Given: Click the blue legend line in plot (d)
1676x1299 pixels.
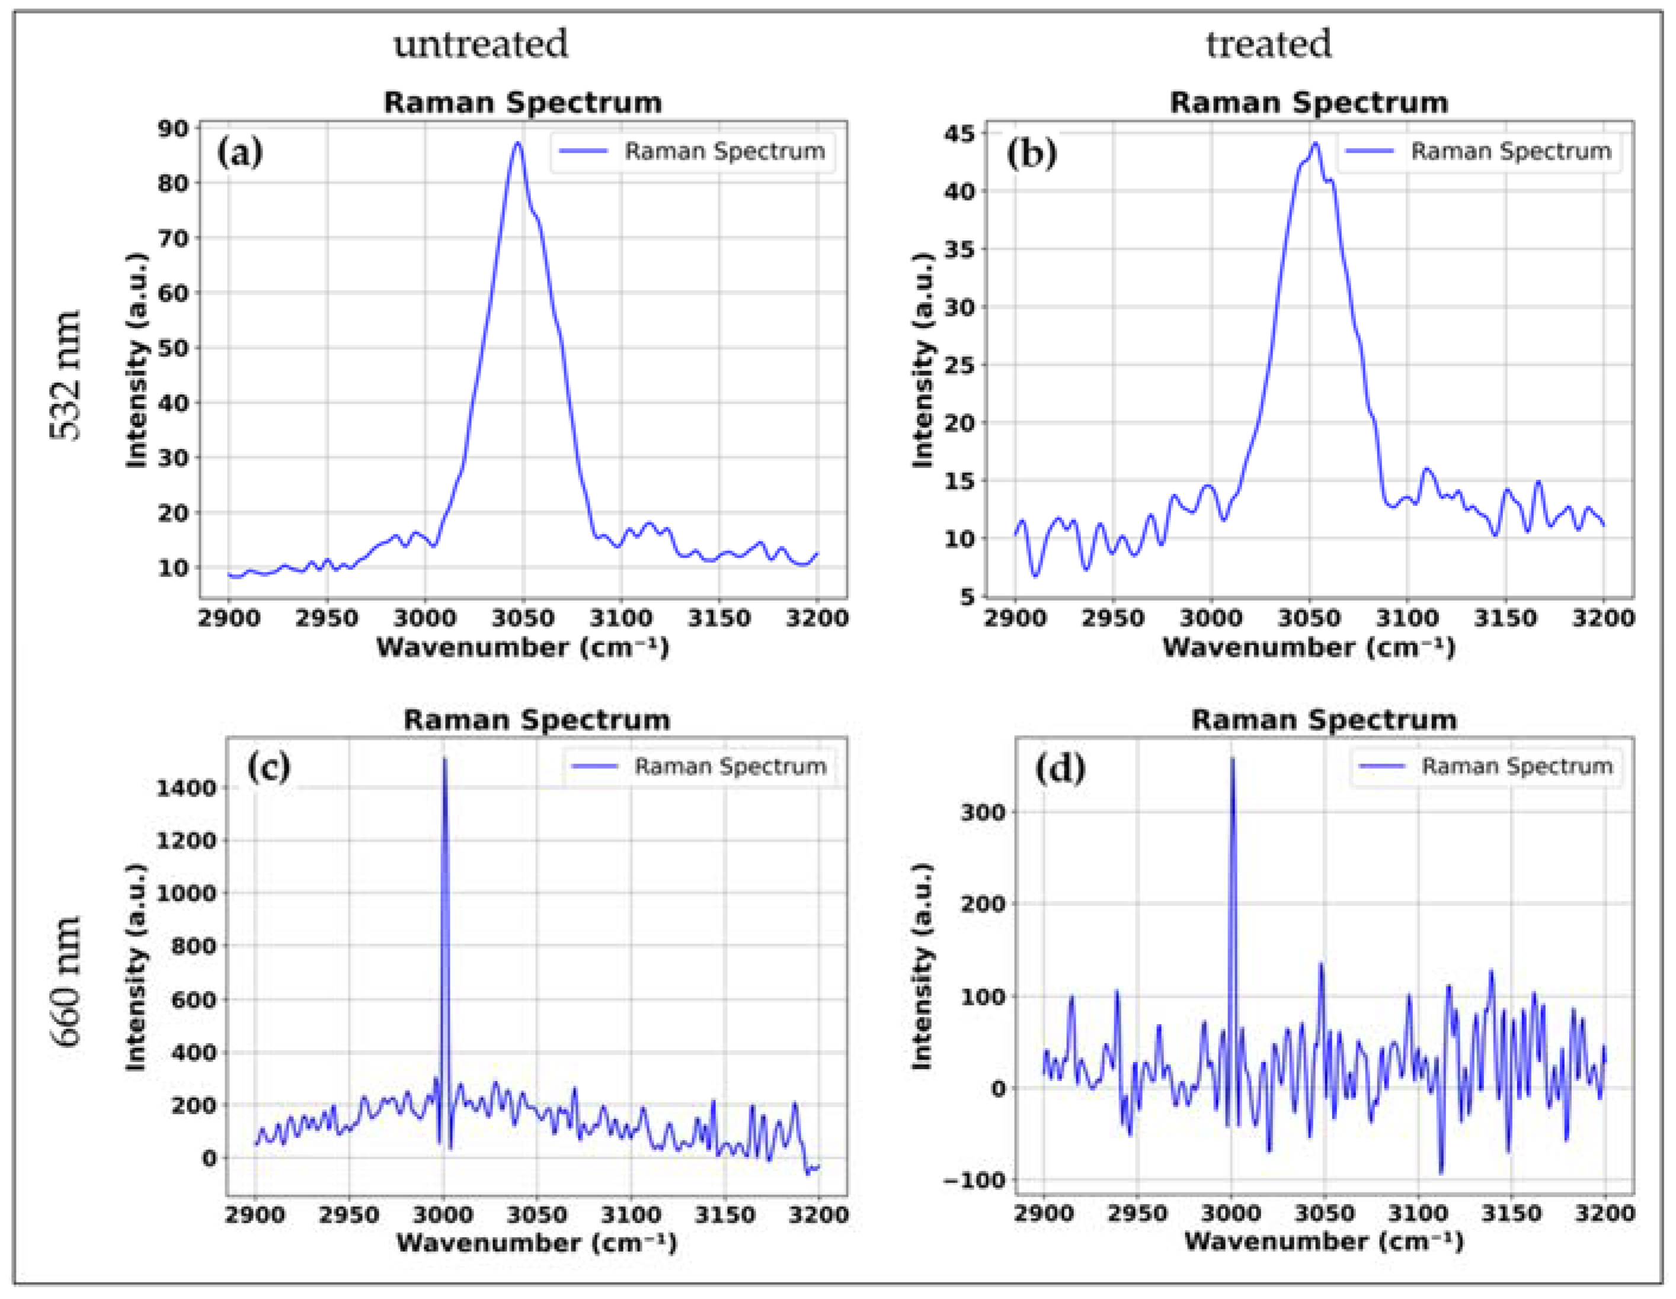Looking at the screenshot, I should coord(1382,766).
